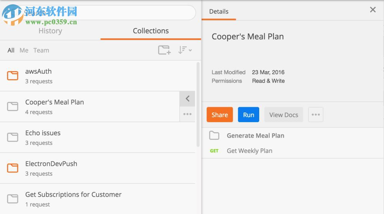
Task: Open the more actions ellipsis beside View Docs
Action: tap(316, 115)
